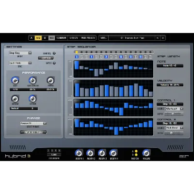Image resolution: width=194 pixels, height=194 pixels.
Task: Click the Import MIDI Phrase button
Action: (33, 132)
